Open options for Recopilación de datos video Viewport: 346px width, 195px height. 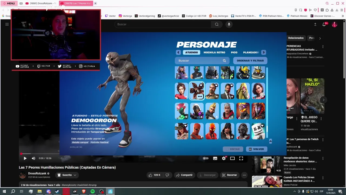point(323,158)
